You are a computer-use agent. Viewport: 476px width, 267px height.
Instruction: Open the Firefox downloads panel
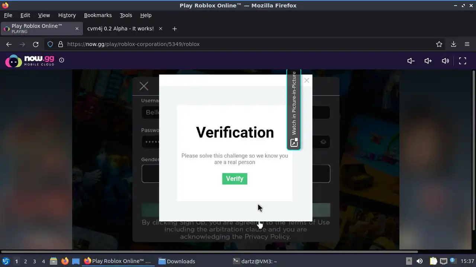click(x=453, y=44)
